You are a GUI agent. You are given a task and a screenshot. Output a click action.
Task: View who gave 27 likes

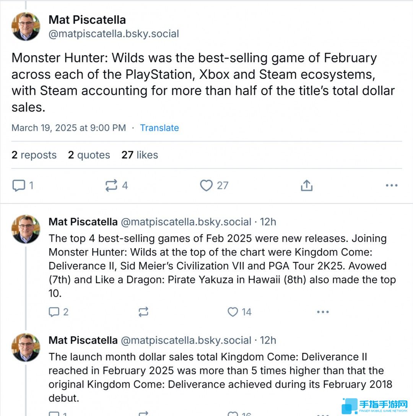[140, 155]
